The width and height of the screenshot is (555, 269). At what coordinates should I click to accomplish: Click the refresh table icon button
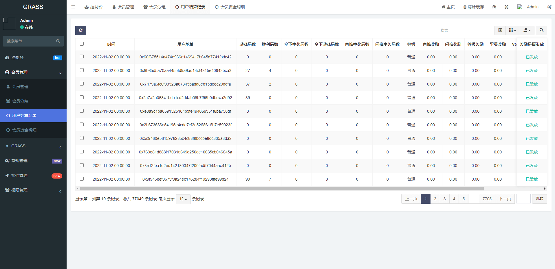pos(80,30)
